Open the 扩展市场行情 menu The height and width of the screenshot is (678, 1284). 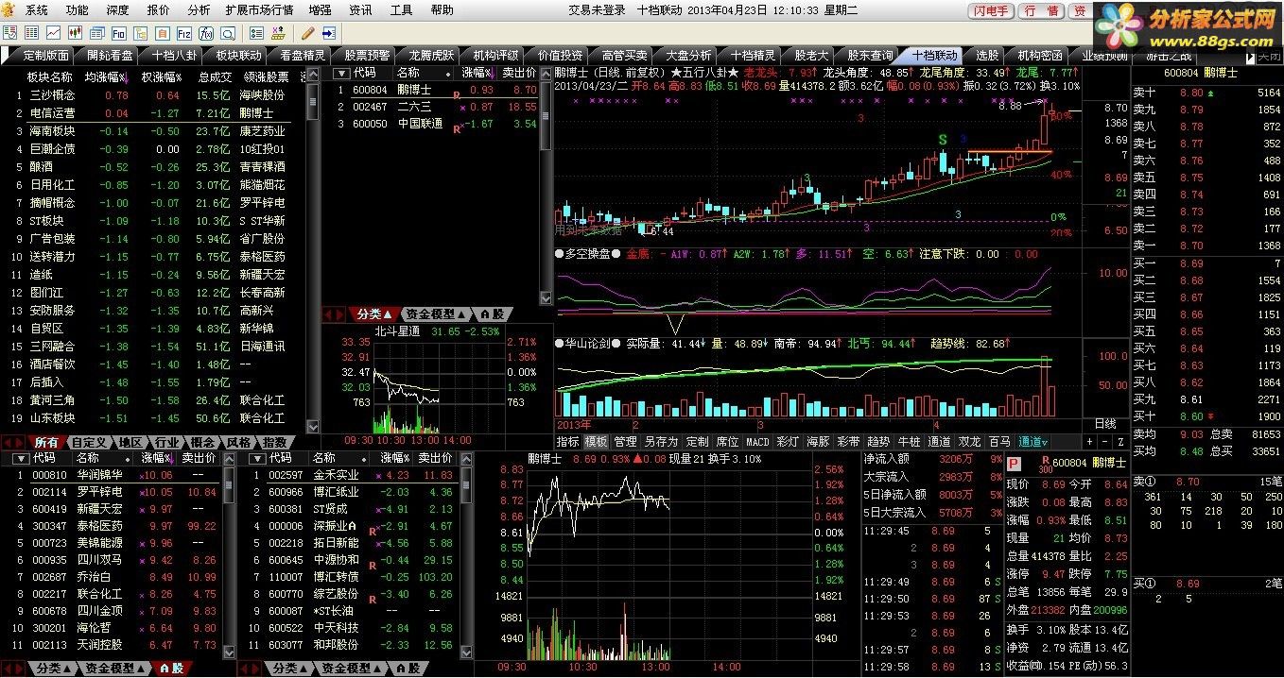(259, 10)
